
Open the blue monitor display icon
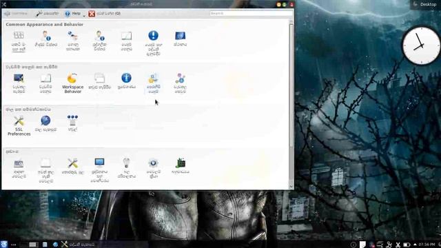point(99,170)
